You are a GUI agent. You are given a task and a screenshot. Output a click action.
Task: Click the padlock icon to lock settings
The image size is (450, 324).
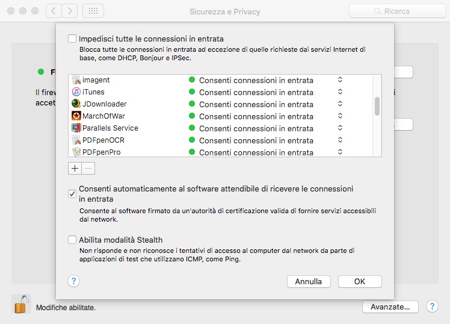[22, 304]
